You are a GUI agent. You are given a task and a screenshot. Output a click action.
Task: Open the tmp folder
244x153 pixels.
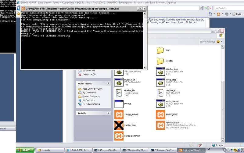[x=160, y=50]
